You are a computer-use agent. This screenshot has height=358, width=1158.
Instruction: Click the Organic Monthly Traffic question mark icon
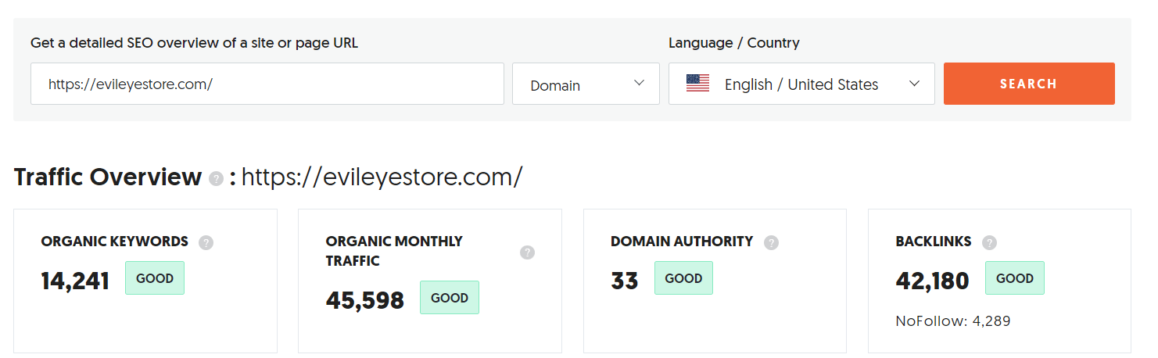click(528, 252)
